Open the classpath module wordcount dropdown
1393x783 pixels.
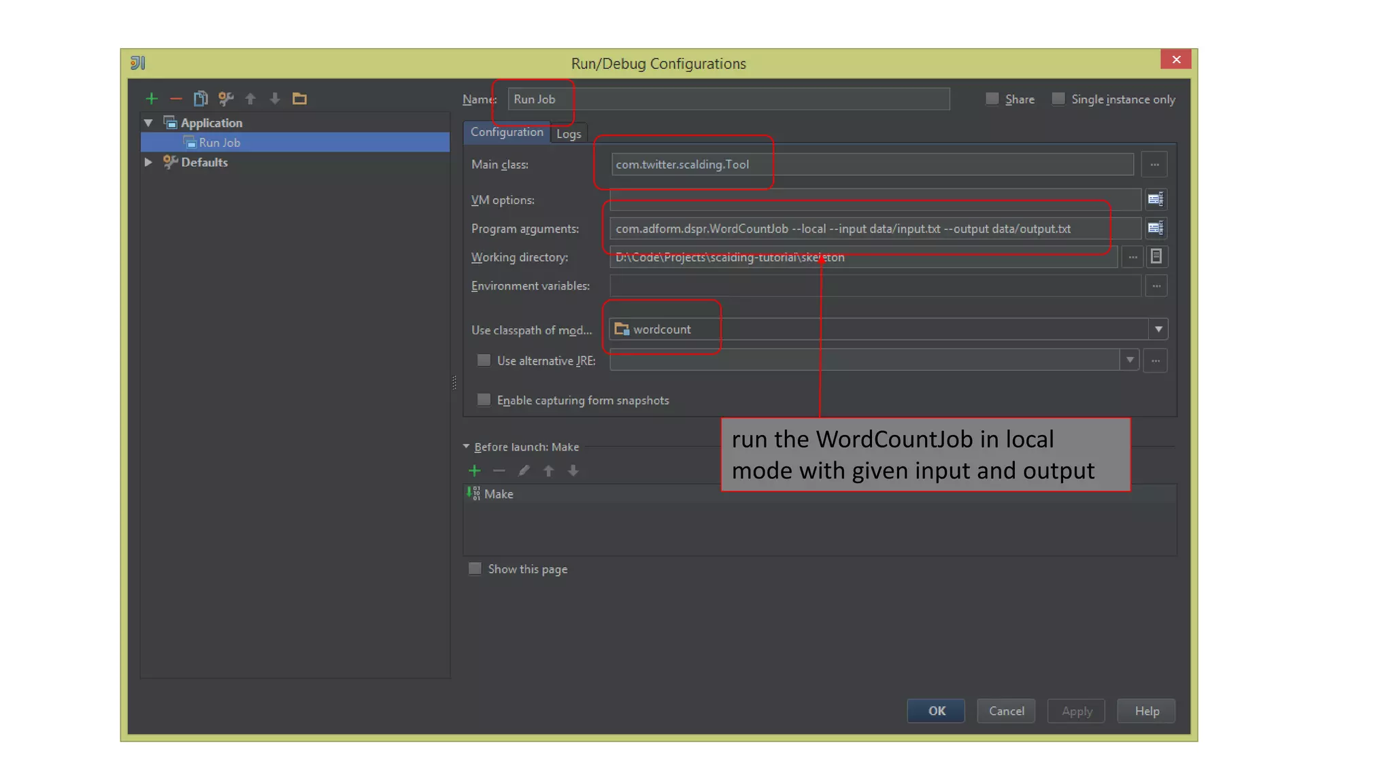pos(1158,330)
